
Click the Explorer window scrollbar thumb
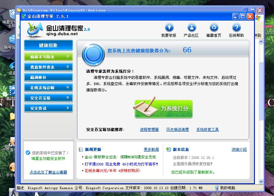(261, 91)
